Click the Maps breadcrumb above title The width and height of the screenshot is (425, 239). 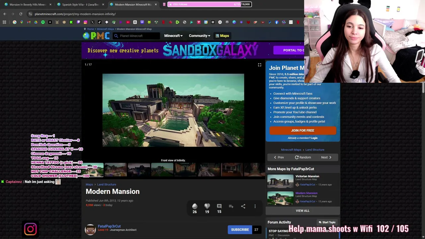(x=89, y=185)
